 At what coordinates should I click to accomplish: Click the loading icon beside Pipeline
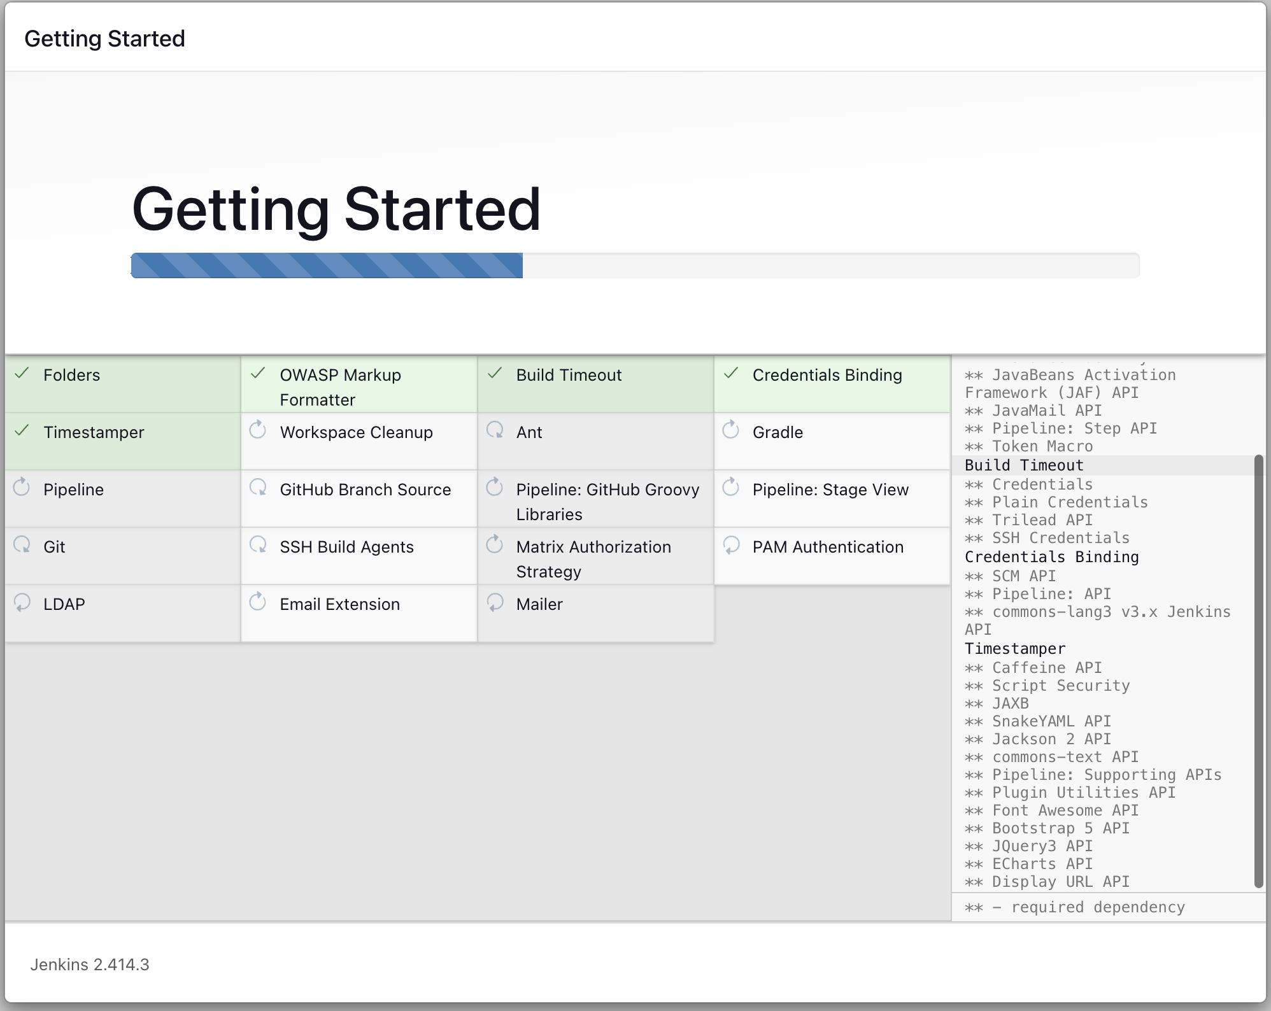pyautogui.click(x=22, y=488)
